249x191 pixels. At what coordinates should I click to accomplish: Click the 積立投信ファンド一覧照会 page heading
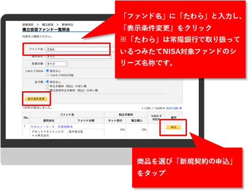pyautogui.click(x=46, y=30)
